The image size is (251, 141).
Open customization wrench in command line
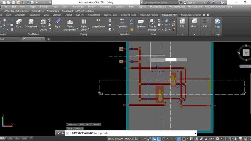point(63,133)
